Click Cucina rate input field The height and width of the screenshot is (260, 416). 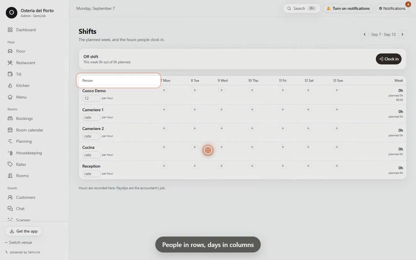tap(91, 155)
